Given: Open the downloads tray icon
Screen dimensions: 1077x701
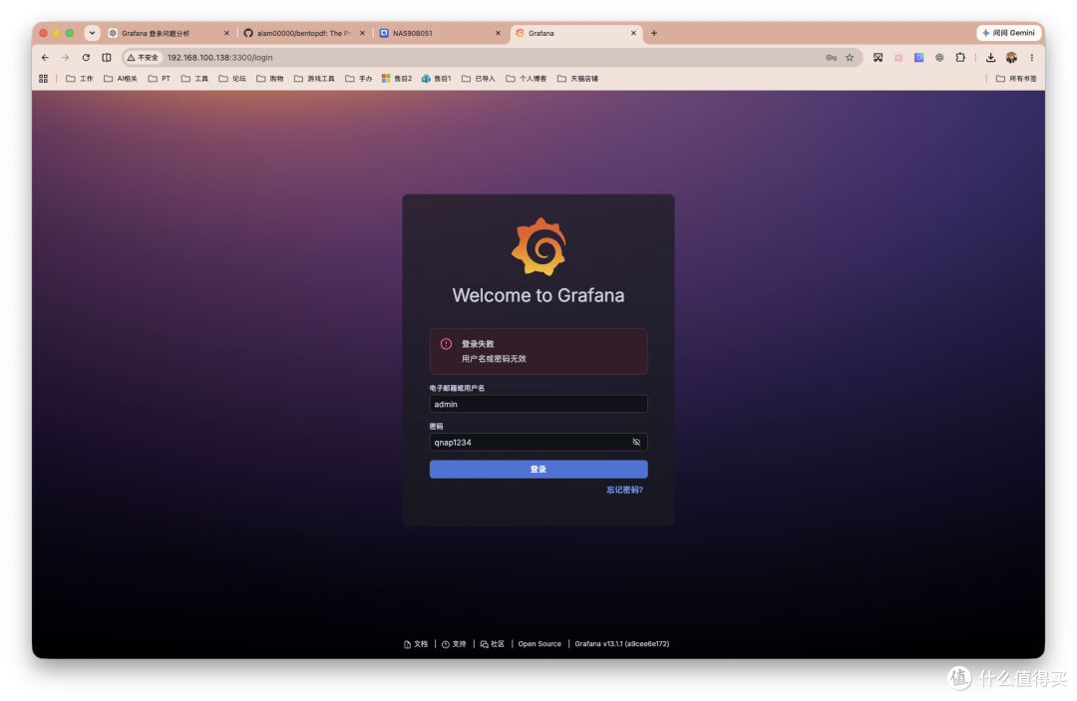Looking at the screenshot, I should coord(990,58).
